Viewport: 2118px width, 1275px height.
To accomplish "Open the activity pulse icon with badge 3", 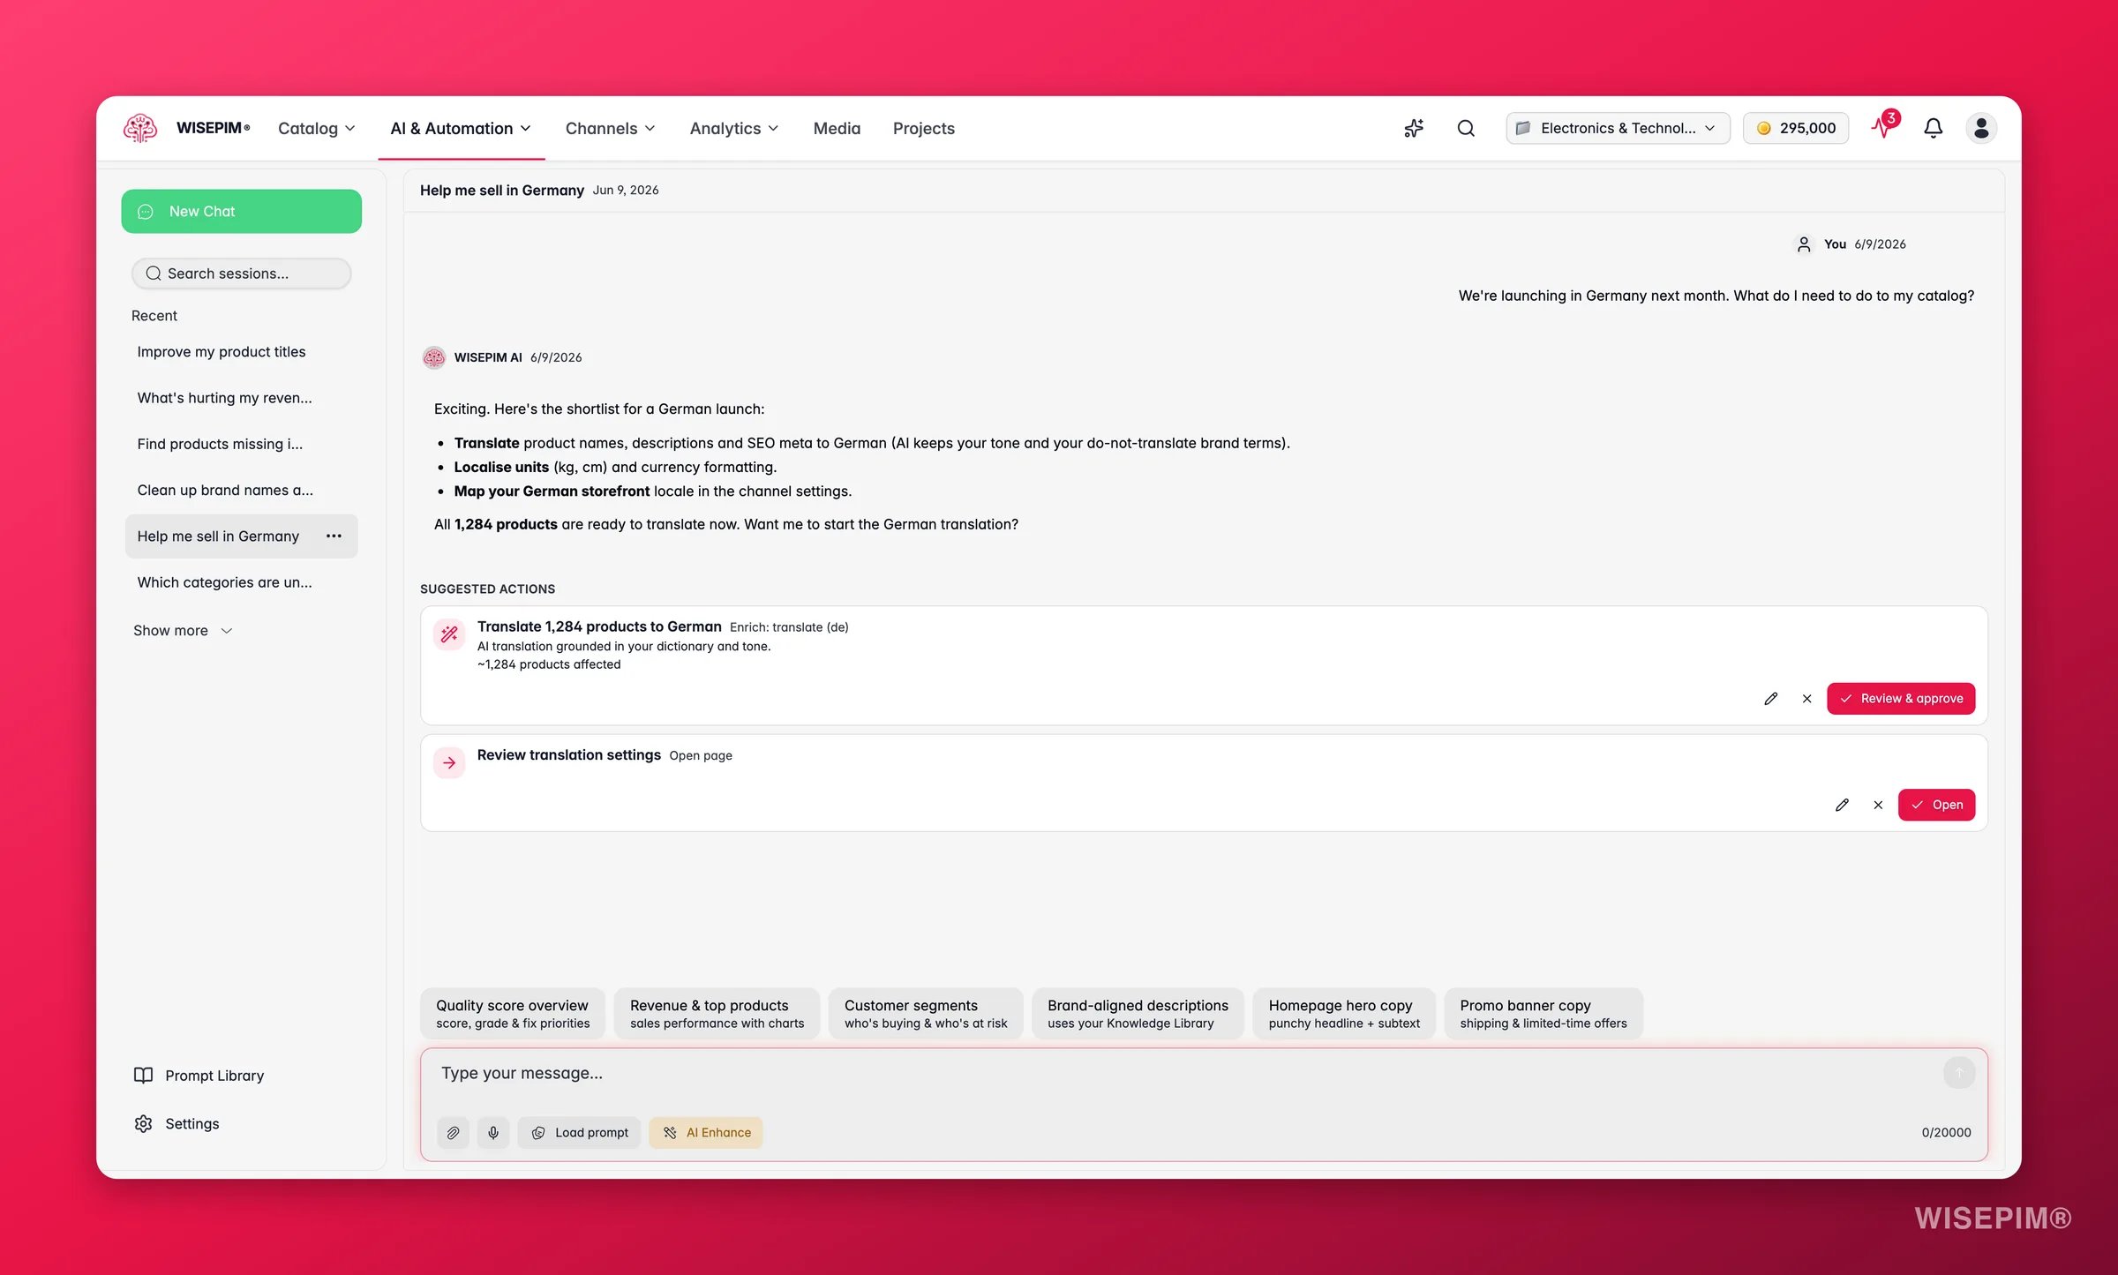I will point(1883,126).
